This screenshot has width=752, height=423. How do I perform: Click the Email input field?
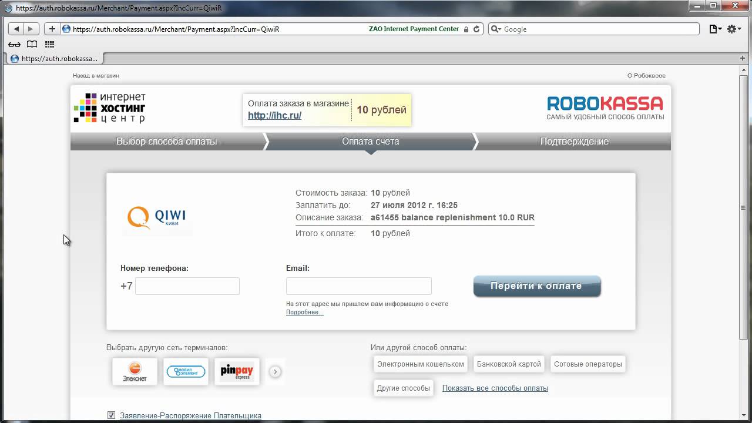click(x=358, y=286)
